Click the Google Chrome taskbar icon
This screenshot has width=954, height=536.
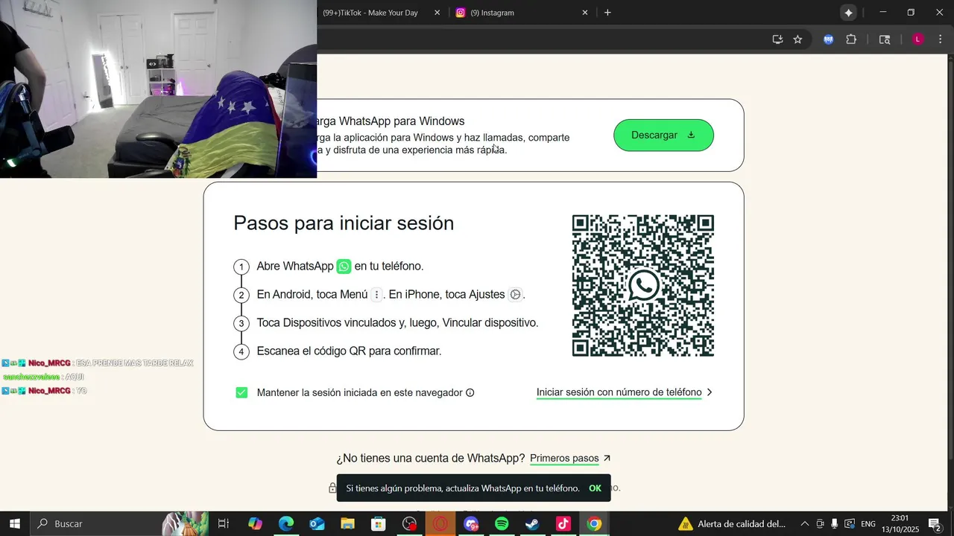pyautogui.click(x=594, y=524)
